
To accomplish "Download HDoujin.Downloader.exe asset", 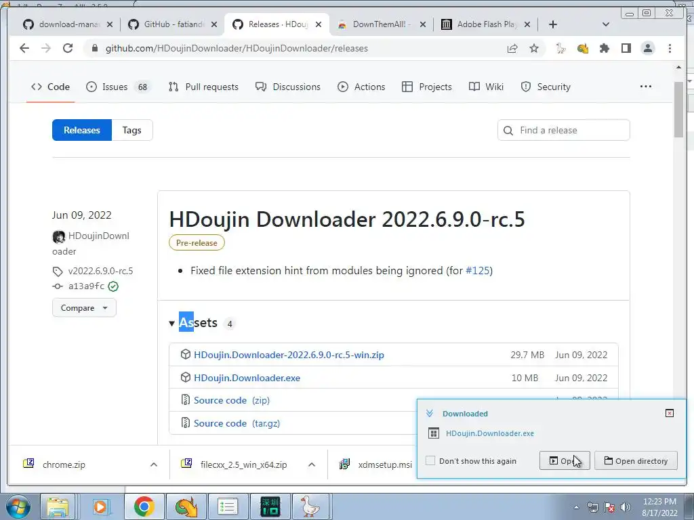I will click(247, 378).
